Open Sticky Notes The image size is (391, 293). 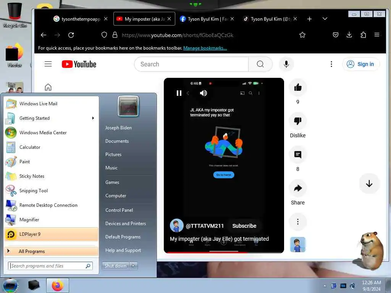coord(51,176)
